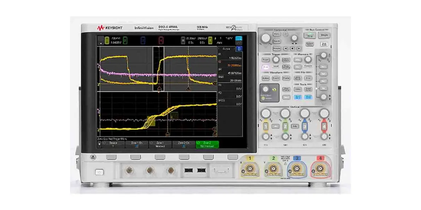Image resolution: width=421 pixels, height=210 pixels.
Task: Toggle the Zone 1 On checkbox softkey
Action: coord(136,145)
